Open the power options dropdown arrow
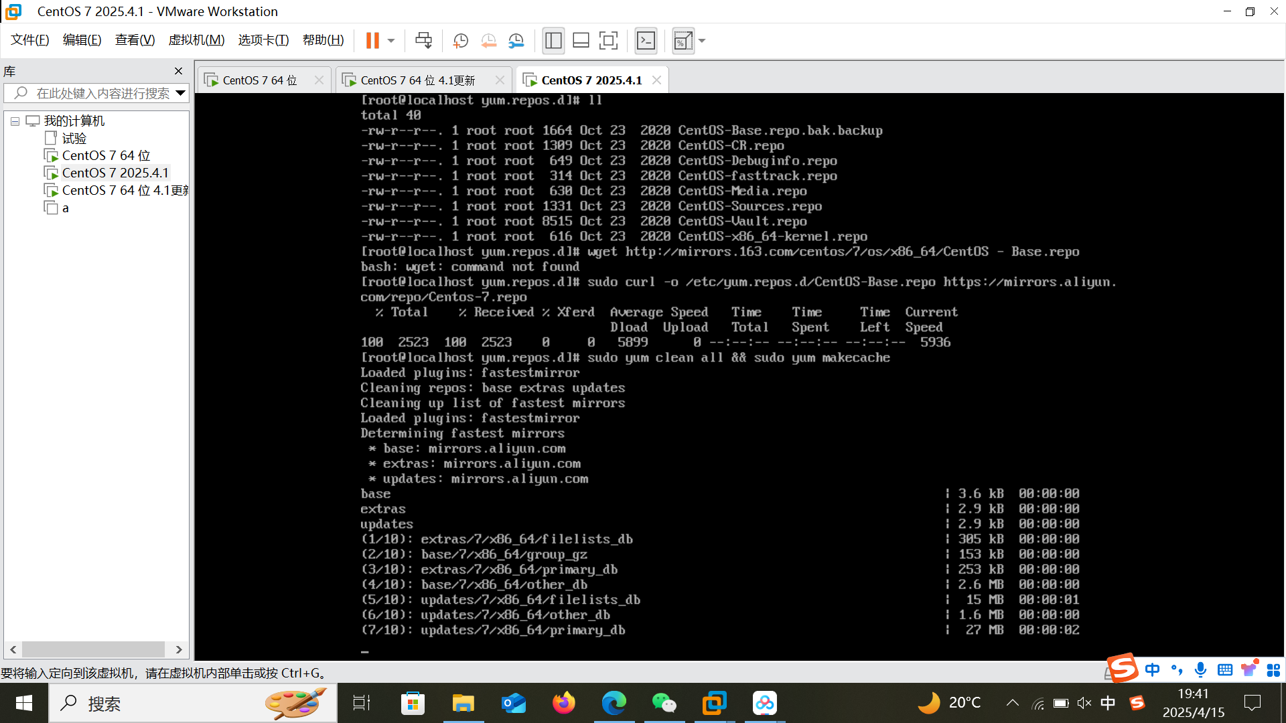The image size is (1286, 723). click(391, 41)
